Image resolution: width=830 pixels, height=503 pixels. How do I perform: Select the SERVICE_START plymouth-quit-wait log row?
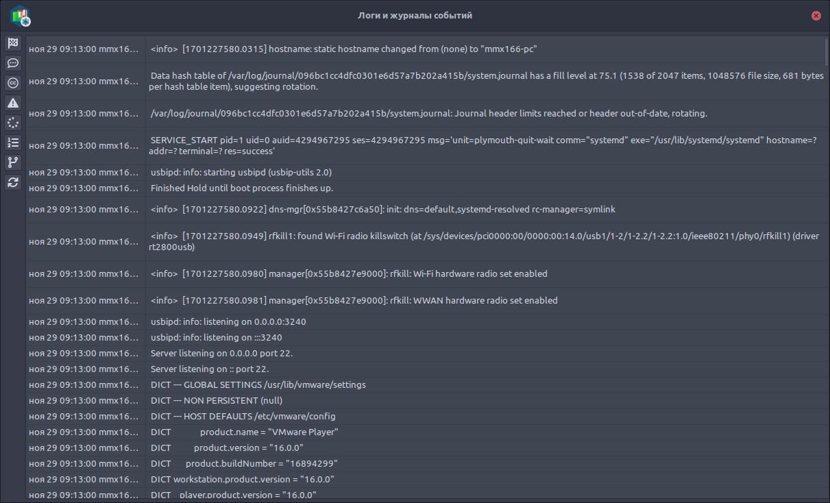(x=426, y=145)
